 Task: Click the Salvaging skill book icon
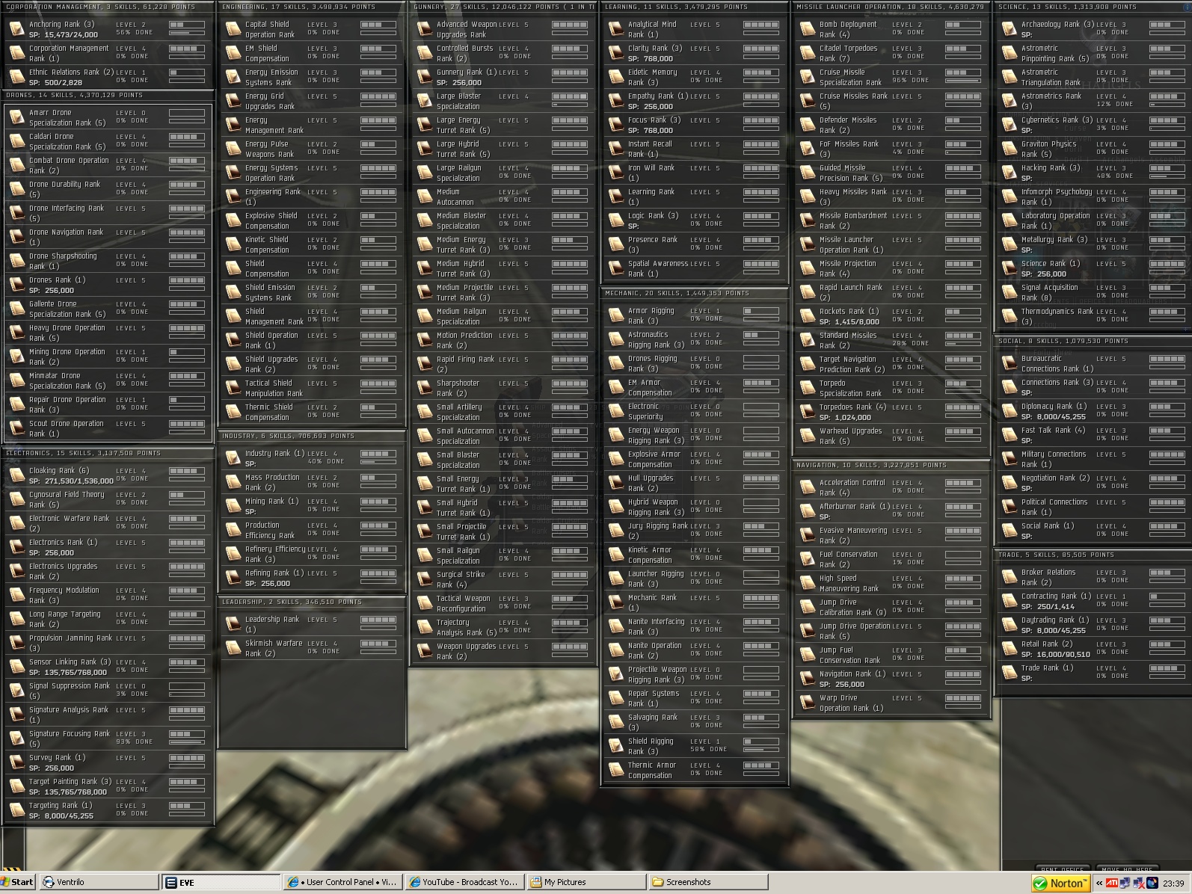pos(616,722)
